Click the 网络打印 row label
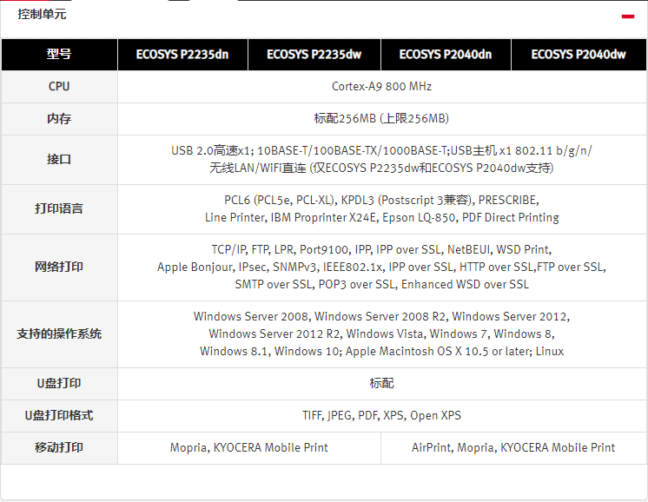The image size is (648, 502). click(x=59, y=268)
